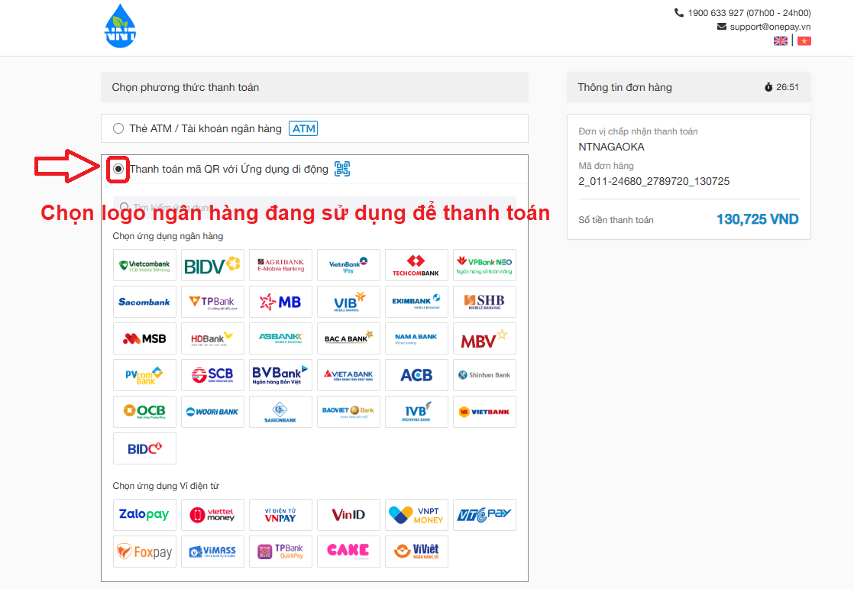Screen dimensions: 854x589
Task: Pick the Sacombank logo
Action: point(144,302)
